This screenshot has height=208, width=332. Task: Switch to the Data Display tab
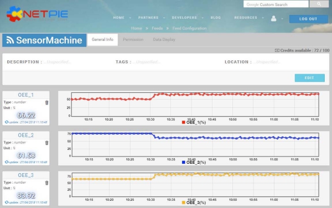[x=164, y=40]
